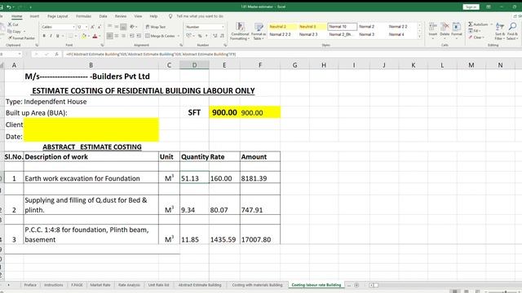Open the Home ribbon tab
This screenshot has width=522, height=293.
tap(16, 16)
